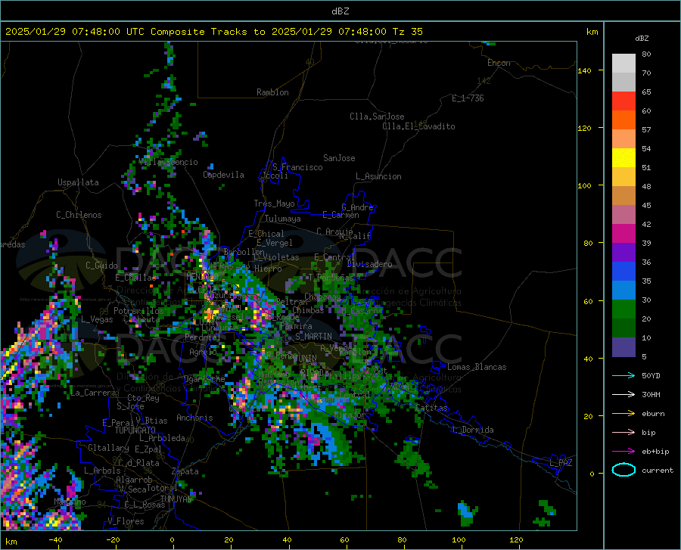Click the pink bip arrow legend icon
The width and height of the screenshot is (681, 550).
(x=623, y=432)
